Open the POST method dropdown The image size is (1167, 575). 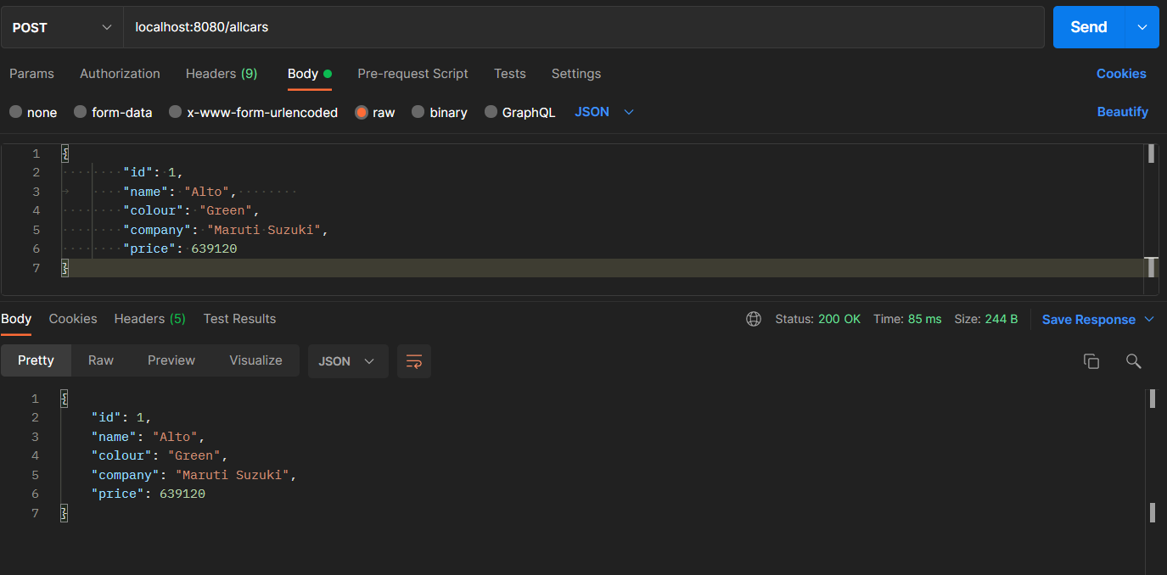click(x=59, y=26)
